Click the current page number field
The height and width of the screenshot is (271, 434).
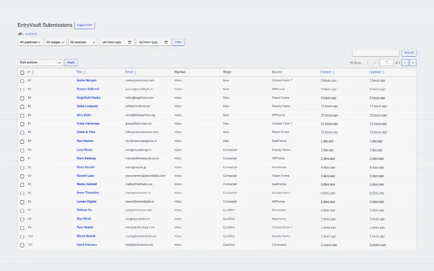tap(386, 63)
